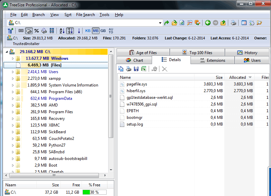Viewport: 271px width, 196px height.
Task: Switch to the Extensions tab
Action: 213,60
